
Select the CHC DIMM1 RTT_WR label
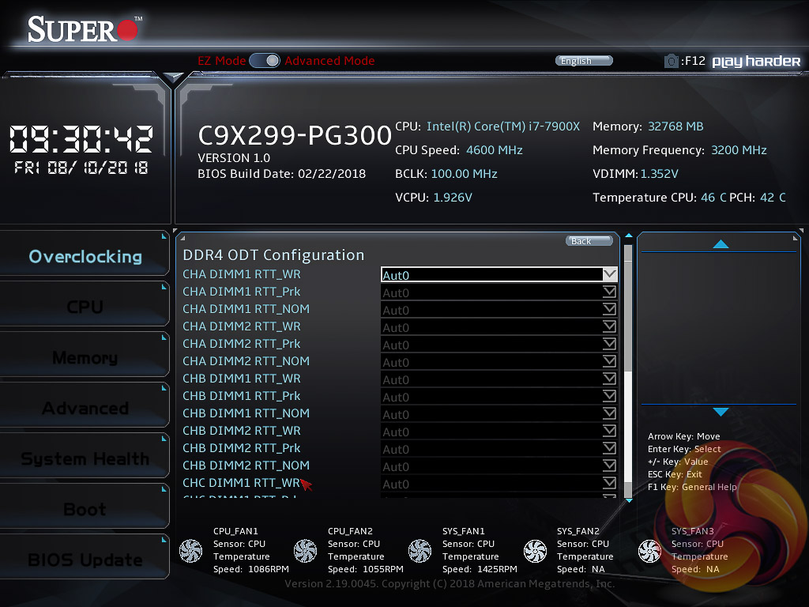click(x=242, y=483)
